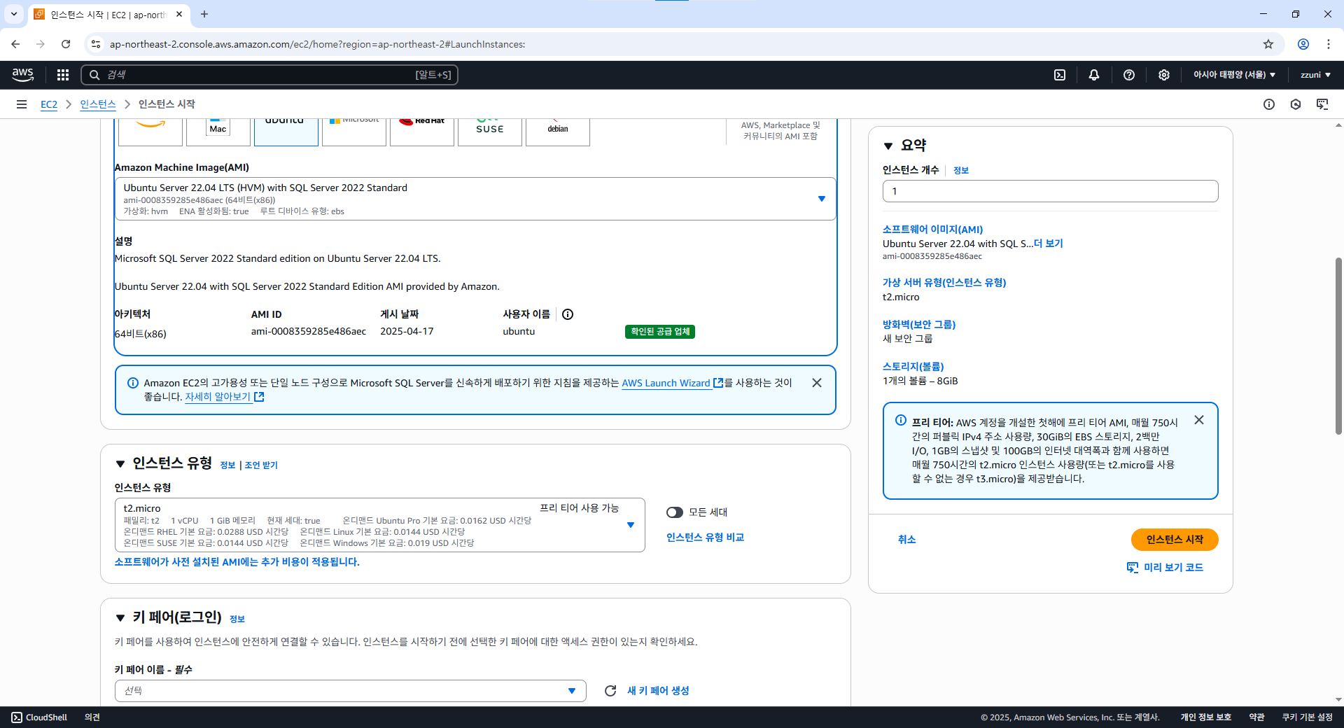Open 방화벽(보안 그룹) summary link

919,325
